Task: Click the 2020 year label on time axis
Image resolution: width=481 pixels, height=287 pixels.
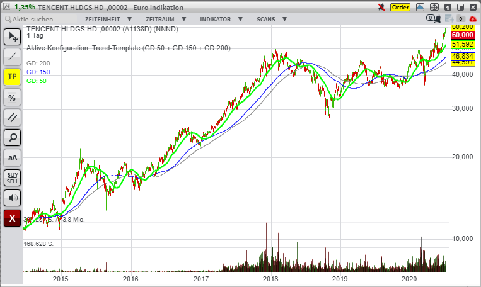Action: [x=409, y=279]
